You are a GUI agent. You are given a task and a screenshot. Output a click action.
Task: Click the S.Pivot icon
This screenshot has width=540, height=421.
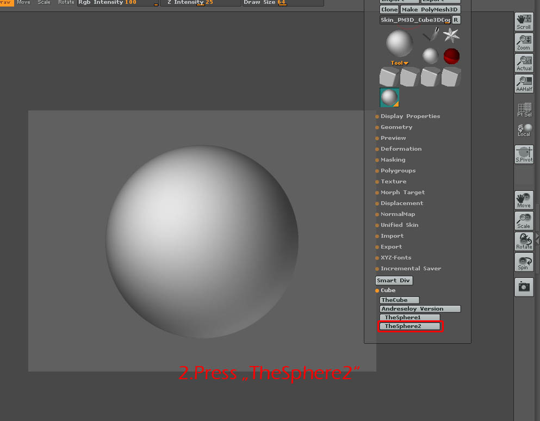click(523, 154)
